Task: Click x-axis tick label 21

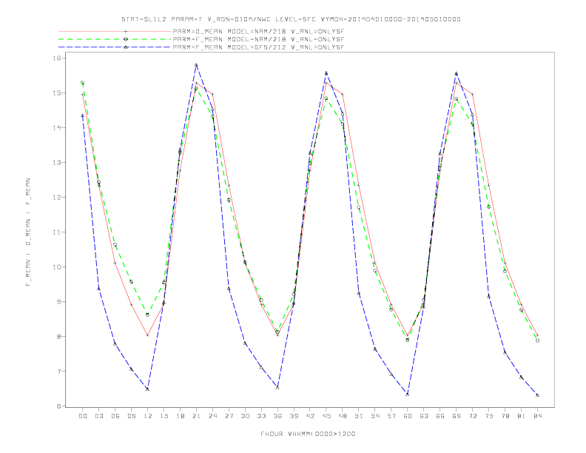Action: click(x=197, y=416)
